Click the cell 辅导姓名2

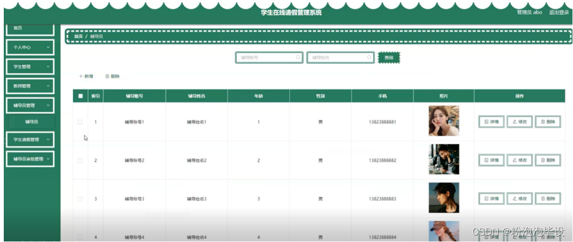[x=196, y=160]
